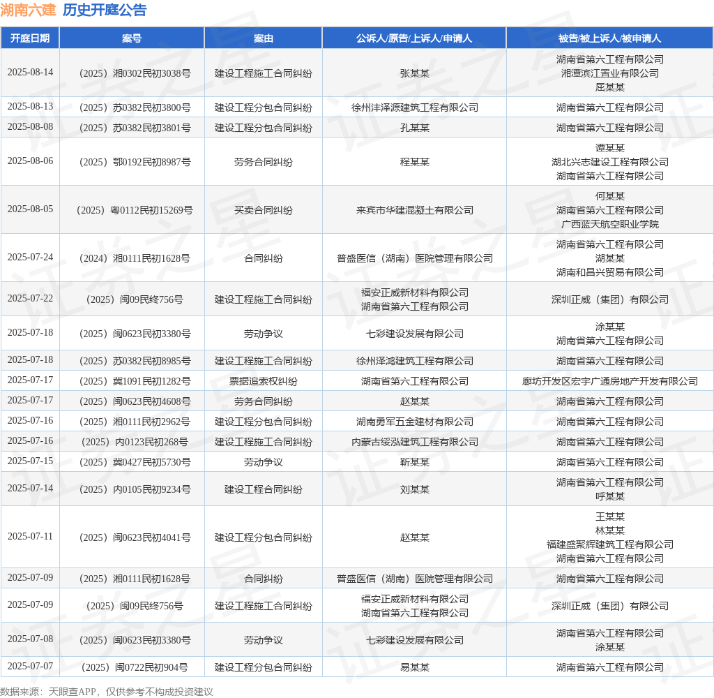Click the 买卖合同纠纷 case cause

263,210
